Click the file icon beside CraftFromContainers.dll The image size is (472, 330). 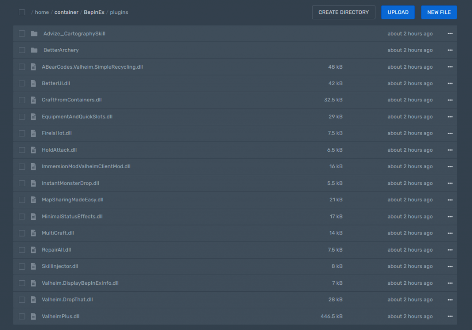(33, 100)
